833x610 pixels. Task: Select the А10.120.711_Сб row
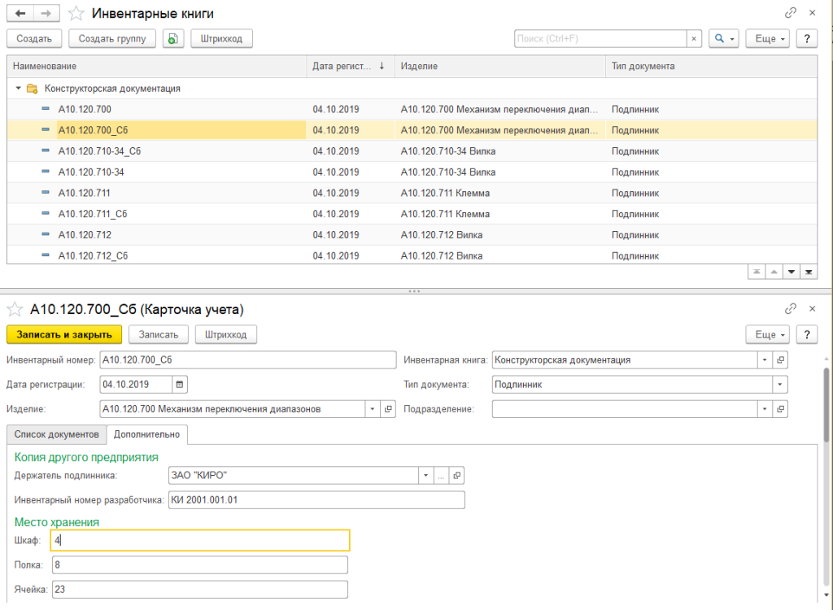[93, 214]
